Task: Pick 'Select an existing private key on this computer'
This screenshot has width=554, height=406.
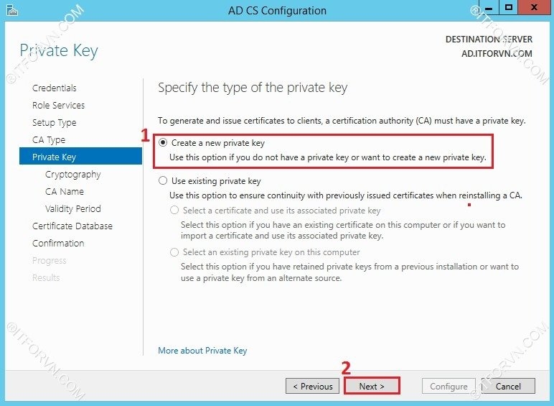Action: (x=174, y=252)
